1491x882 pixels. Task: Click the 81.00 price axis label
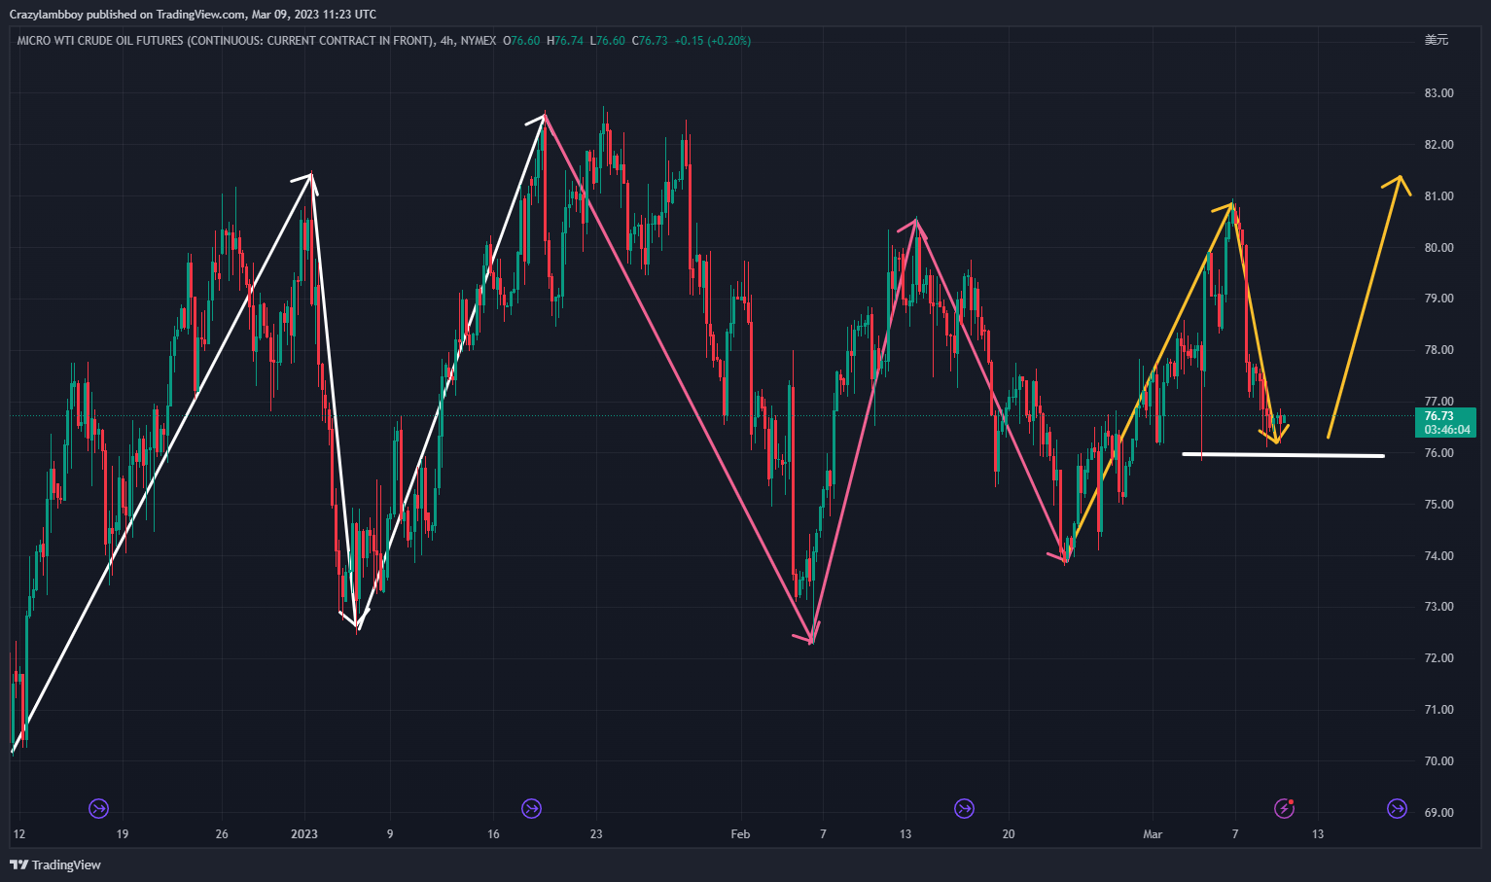(1438, 196)
